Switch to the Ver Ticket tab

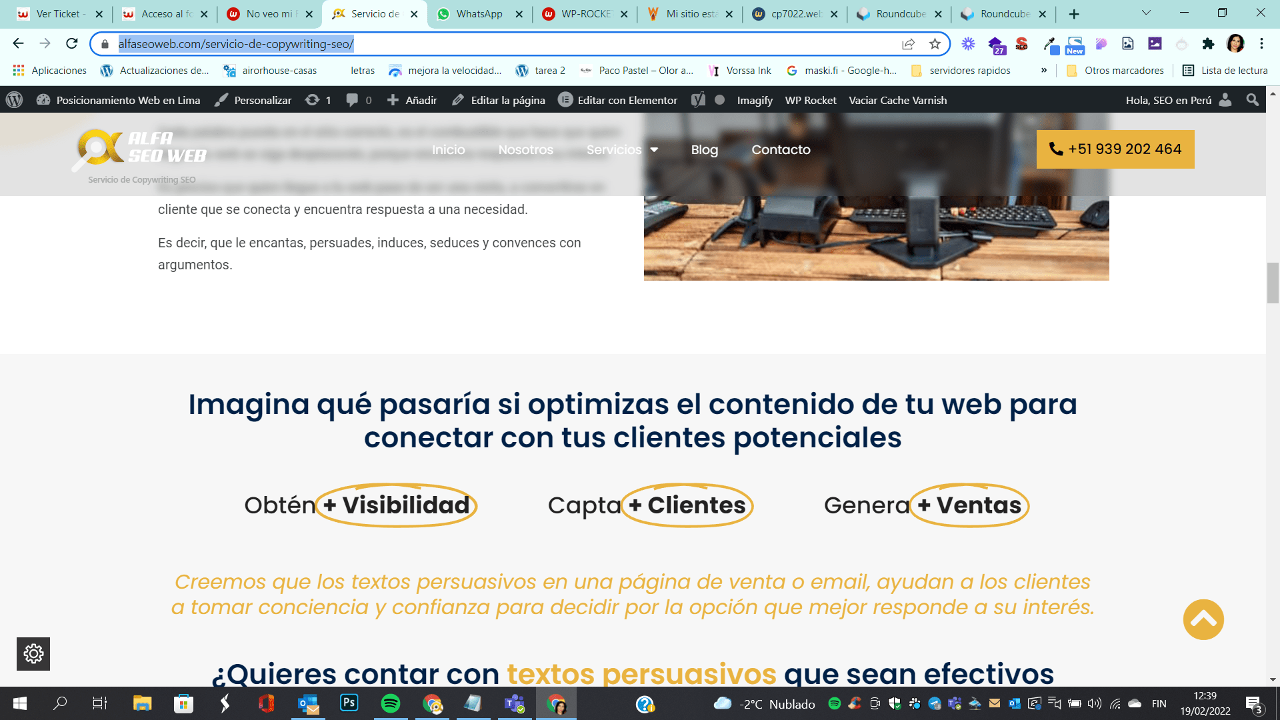tap(60, 14)
